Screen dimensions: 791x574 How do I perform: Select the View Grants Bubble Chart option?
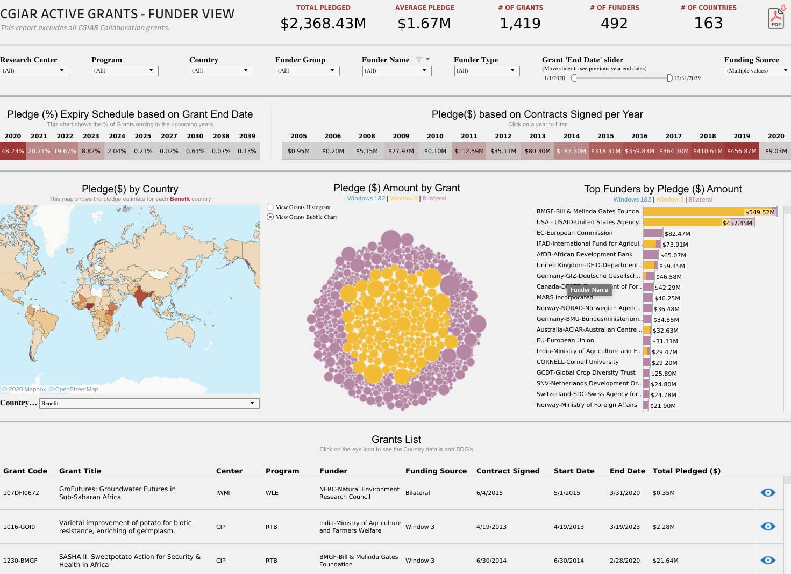coord(270,217)
